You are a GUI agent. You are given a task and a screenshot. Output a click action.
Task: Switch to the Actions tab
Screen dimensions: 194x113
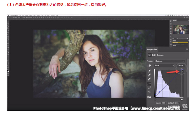174,41
